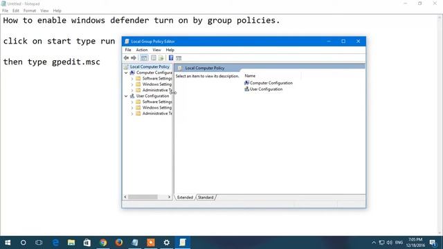Select Local Computer Policy tree root
This screenshot has width=443, height=249.
point(150,66)
